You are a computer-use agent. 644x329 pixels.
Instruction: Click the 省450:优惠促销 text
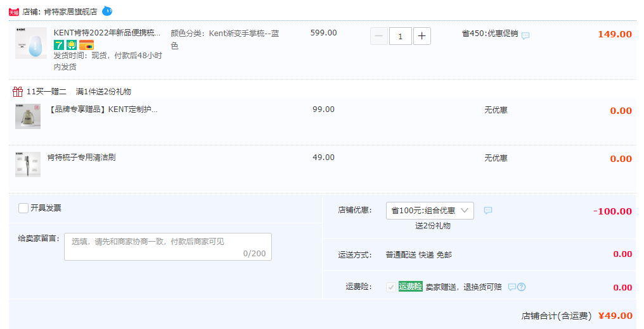pos(490,34)
